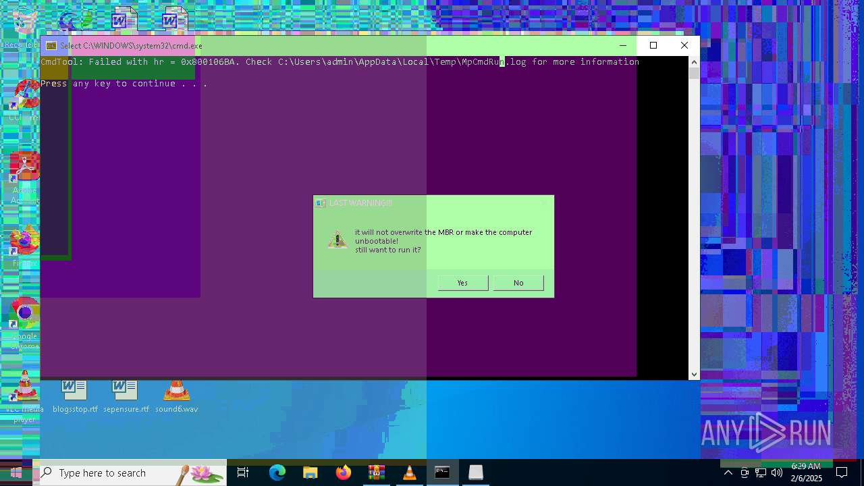Minimize the cmd.exe window
864x486 pixels.
[622, 45]
